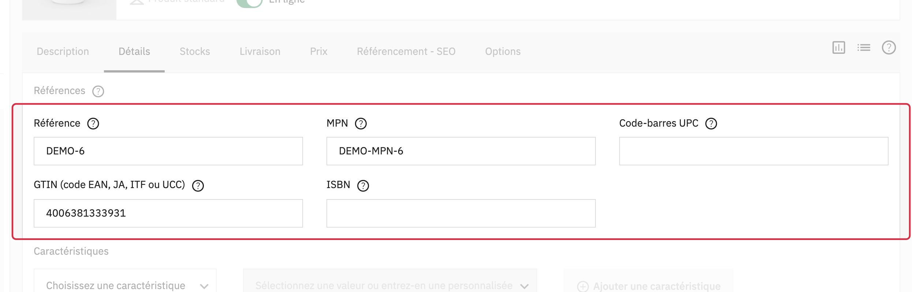Focus the empty ISBN input field
912x292 pixels.
click(x=461, y=213)
